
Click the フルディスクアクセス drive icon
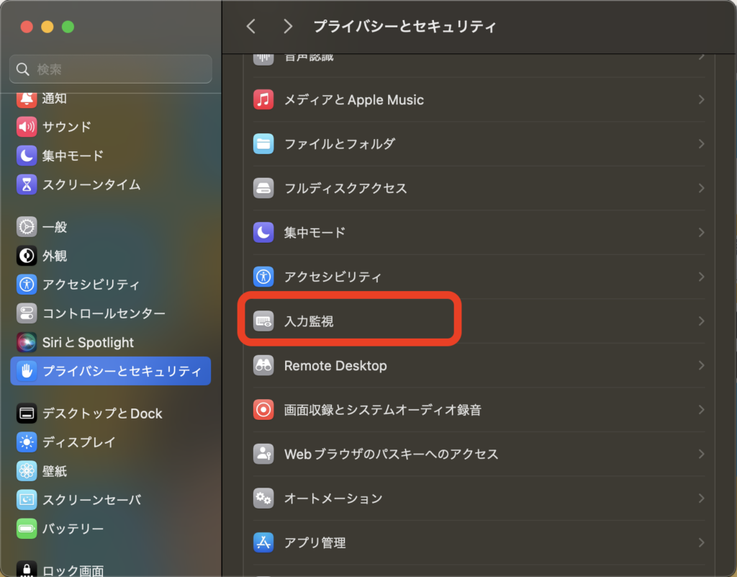point(263,188)
